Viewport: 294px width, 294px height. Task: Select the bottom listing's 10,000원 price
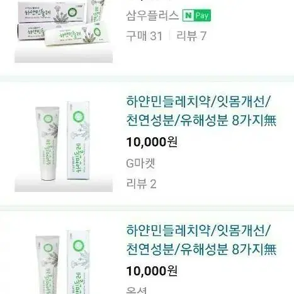click(152, 271)
